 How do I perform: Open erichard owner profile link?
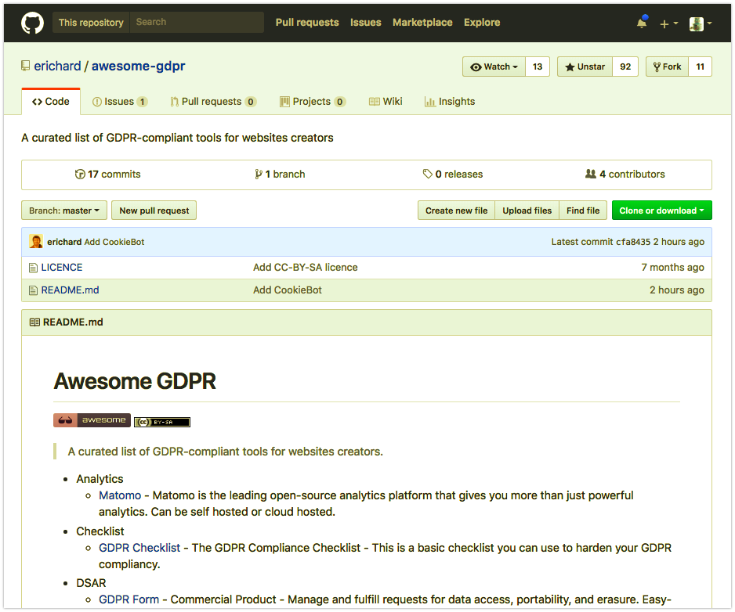tap(58, 66)
